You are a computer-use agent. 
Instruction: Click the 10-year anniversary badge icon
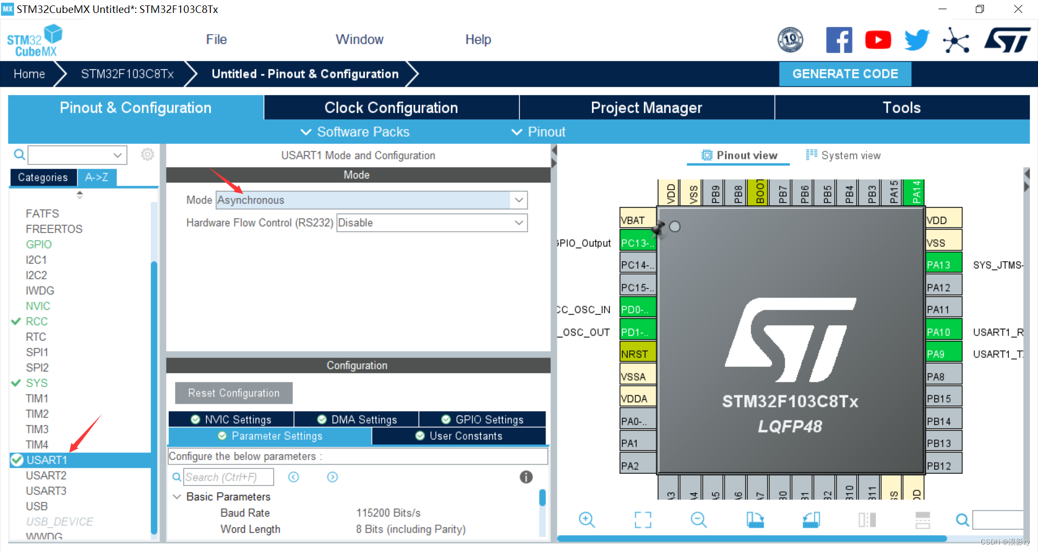(x=790, y=39)
